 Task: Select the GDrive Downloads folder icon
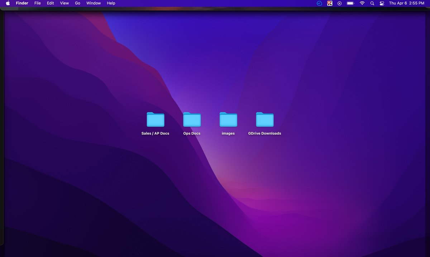point(265,120)
